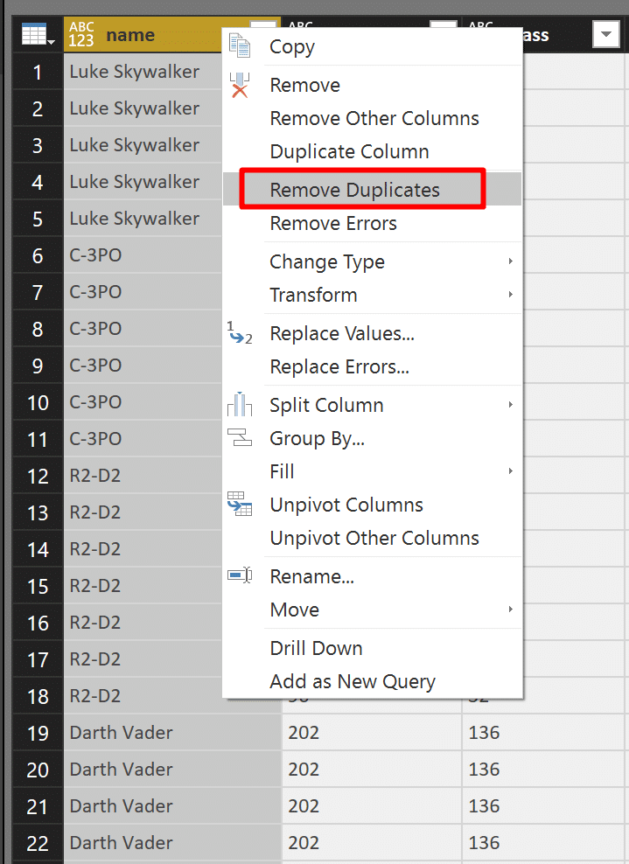Select row number 6
The image size is (629, 864).
pyautogui.click(x=38, y=255)
